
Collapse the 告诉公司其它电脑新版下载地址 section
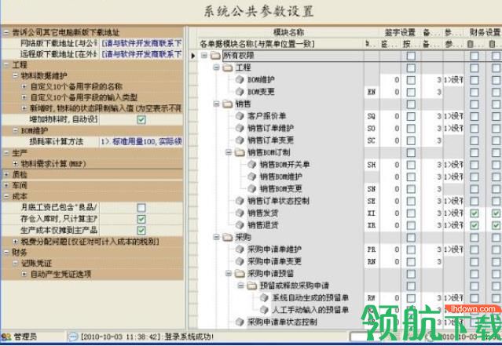[x=6, y=32]
